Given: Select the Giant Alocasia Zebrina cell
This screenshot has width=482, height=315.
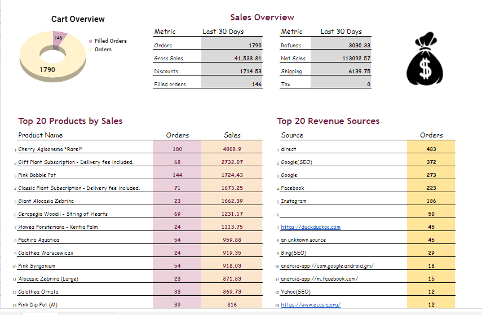Looking at the screenshot, I should 46,201.
